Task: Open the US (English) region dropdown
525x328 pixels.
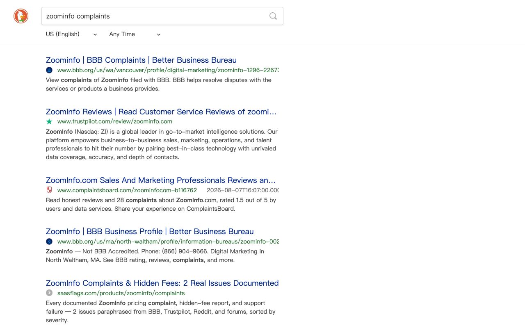Action: (72, 34)
